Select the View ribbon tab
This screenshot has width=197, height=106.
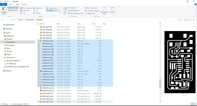(x=24, y=4)
